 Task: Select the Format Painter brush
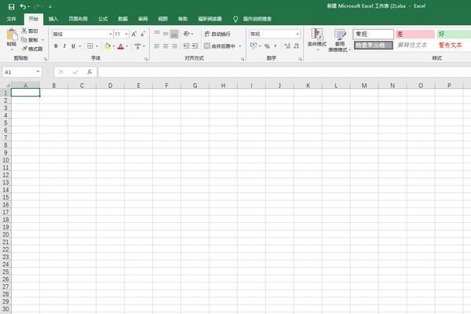coord(24,49)
